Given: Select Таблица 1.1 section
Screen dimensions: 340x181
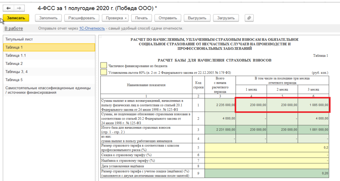Looking at the screenshot, I should (49, 55).
